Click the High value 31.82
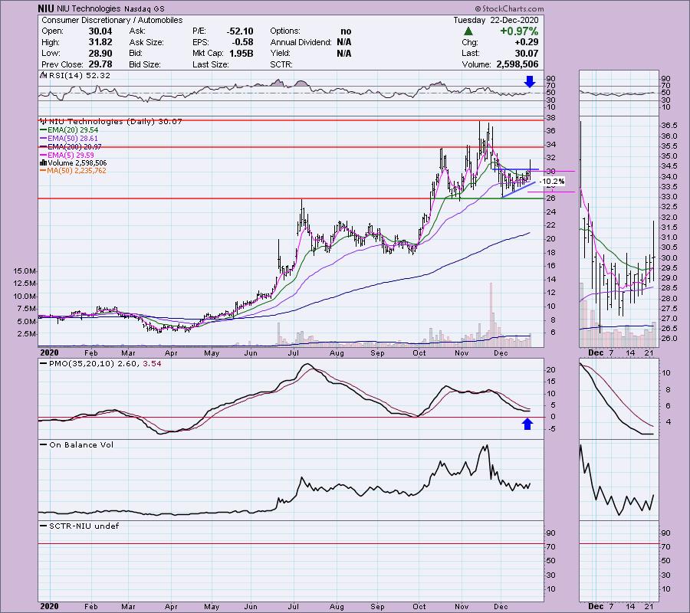This screenshot has height=613, width=690. [x=100, y=42]
